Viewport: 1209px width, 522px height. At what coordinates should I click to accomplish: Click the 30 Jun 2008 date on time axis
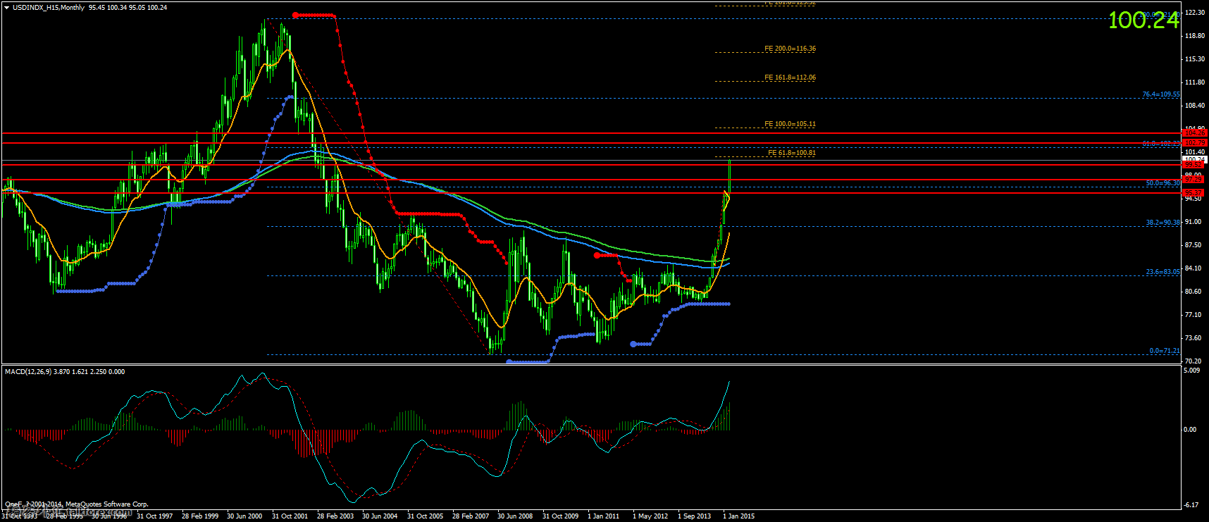(515, 516)
